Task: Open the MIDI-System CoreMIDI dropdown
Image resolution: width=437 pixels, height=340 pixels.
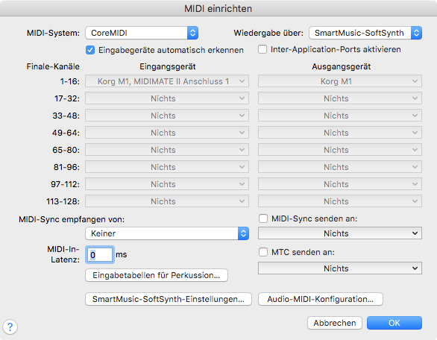Action: [x=142, y=33]
